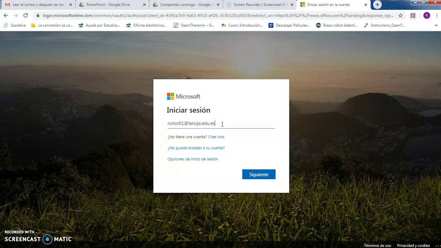Open the PDF extension icon
The image size is (441, 248).
tap(413, 15)
